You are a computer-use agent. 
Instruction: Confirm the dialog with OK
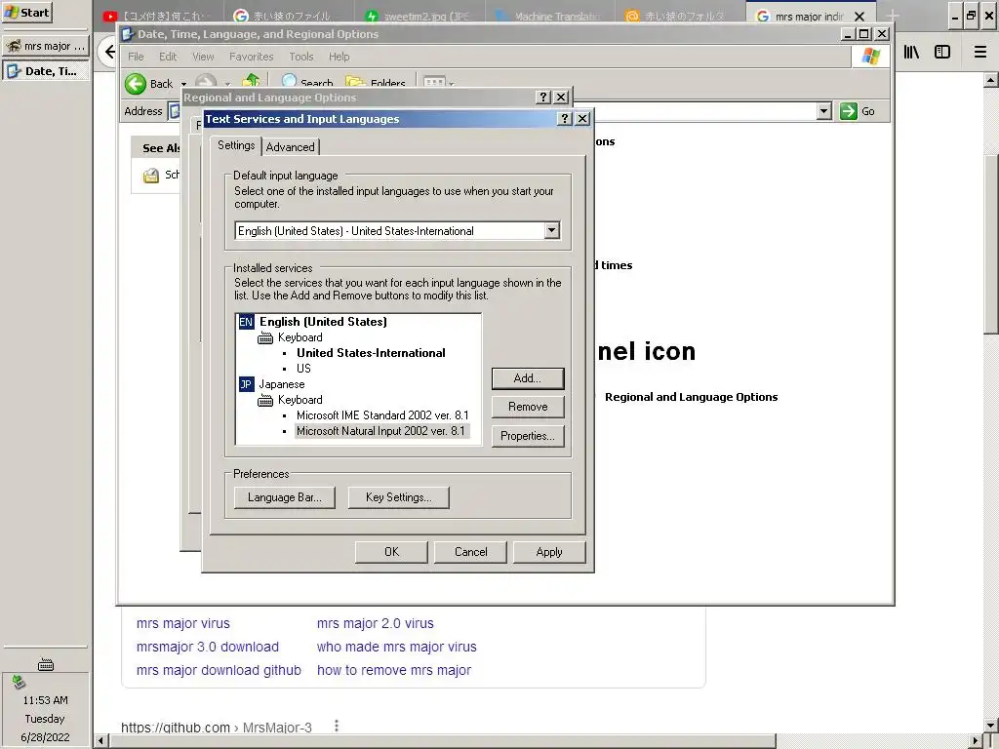click(x=391, y=552)
